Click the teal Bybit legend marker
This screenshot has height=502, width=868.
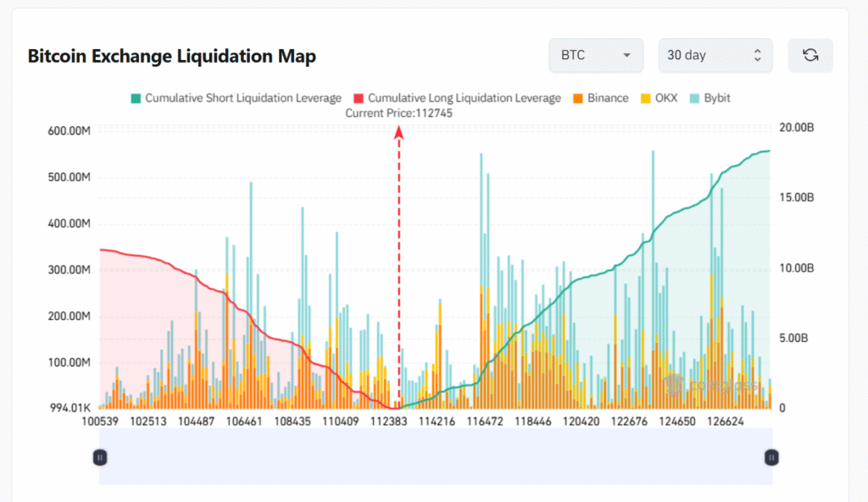coord(693,98)
